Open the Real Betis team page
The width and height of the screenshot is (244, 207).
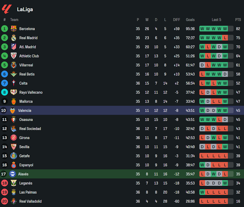pyautogui.click(x=27, y=74)
